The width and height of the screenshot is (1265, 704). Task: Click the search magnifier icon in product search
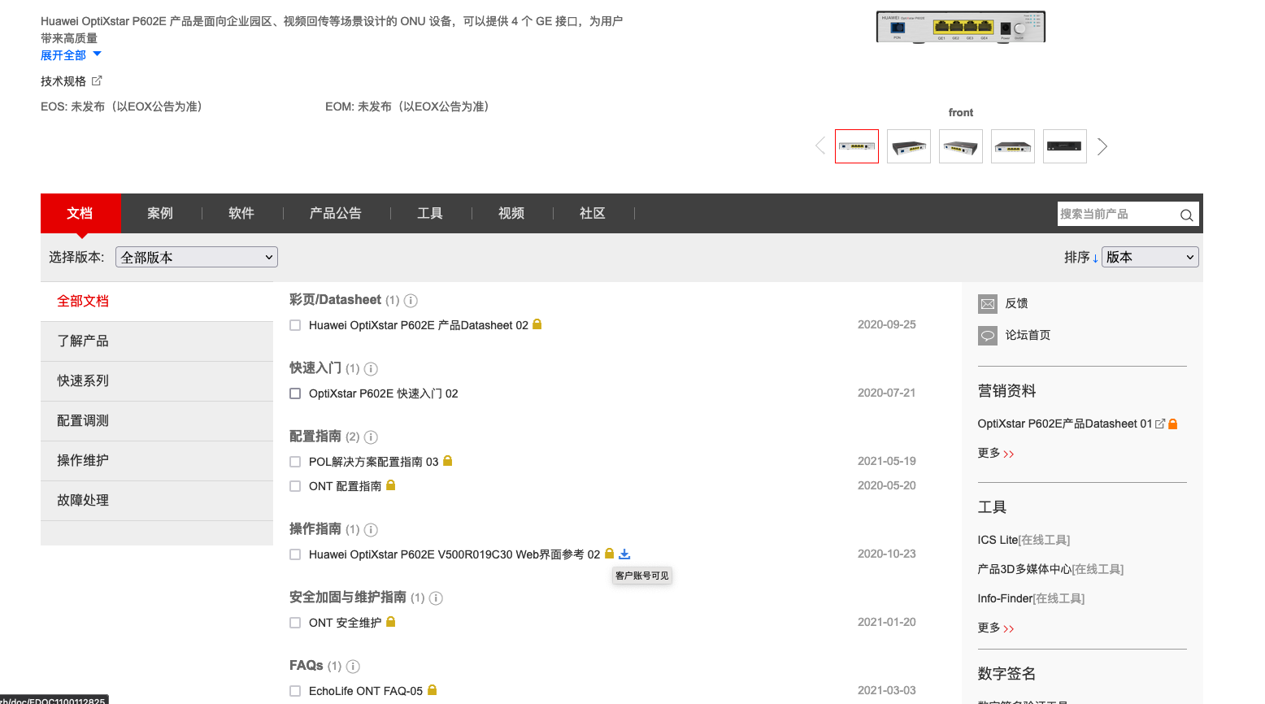[1186, 215]
